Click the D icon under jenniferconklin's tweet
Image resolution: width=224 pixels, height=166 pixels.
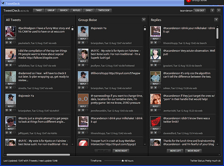click(79, 110)
